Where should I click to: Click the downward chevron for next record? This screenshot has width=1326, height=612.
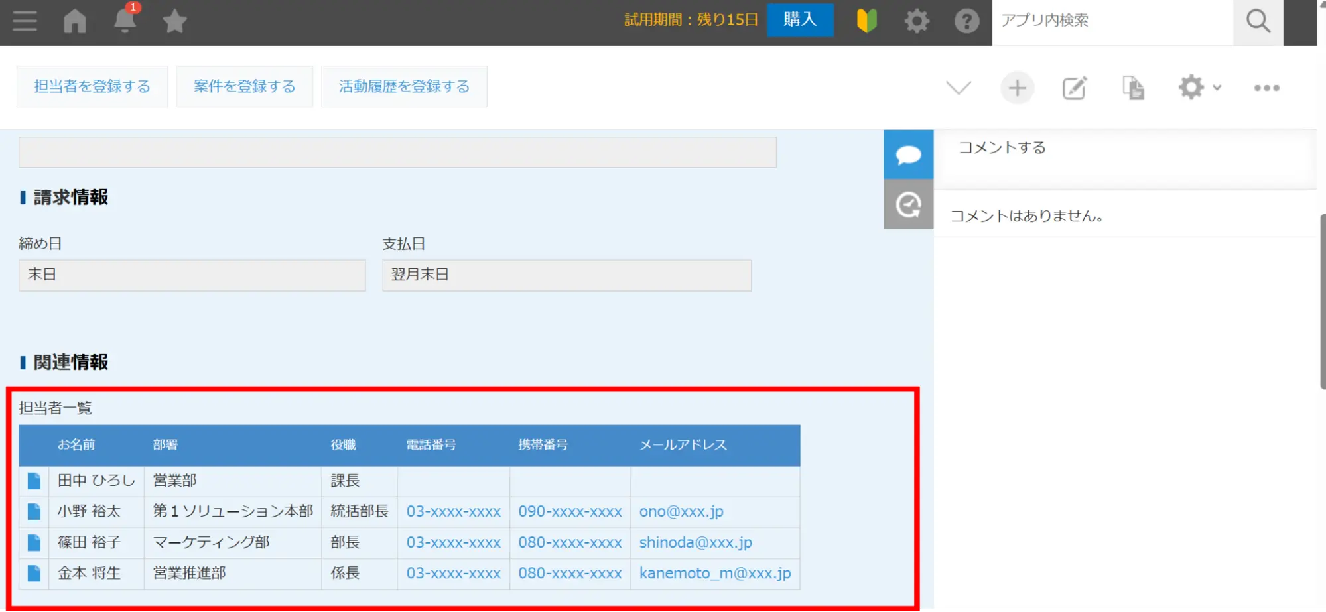[x=958, y=88]
